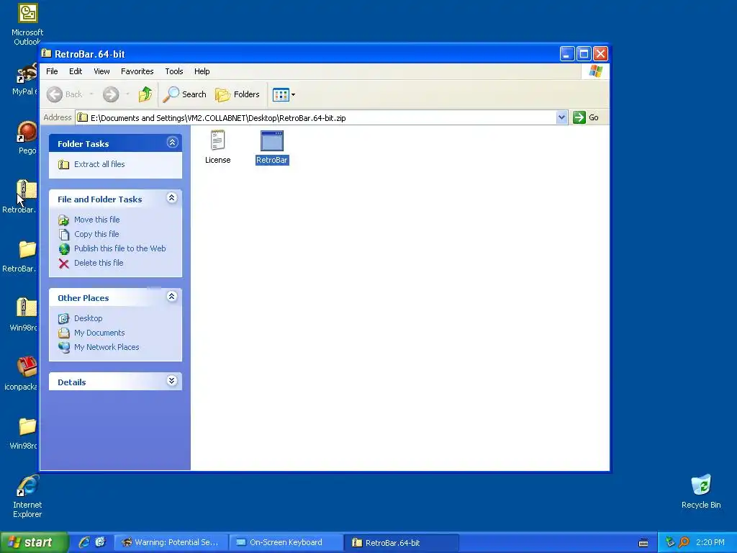Click the second Quick Launch browser icon
737x553 pixels.
pos(101,542)
